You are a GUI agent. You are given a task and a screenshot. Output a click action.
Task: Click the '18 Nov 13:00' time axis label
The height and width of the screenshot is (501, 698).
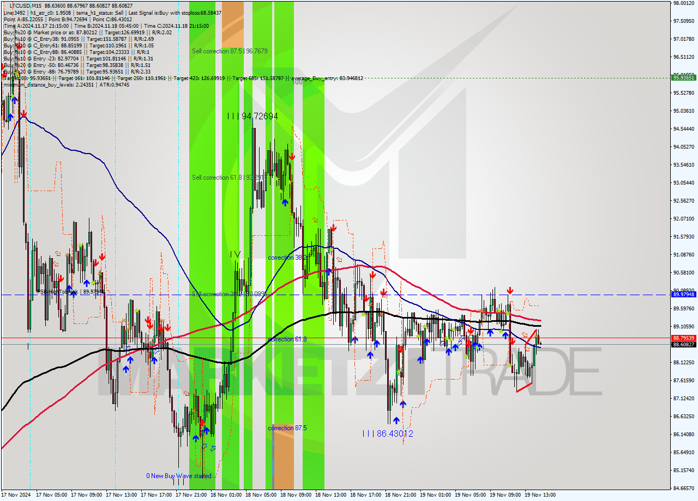330,495
